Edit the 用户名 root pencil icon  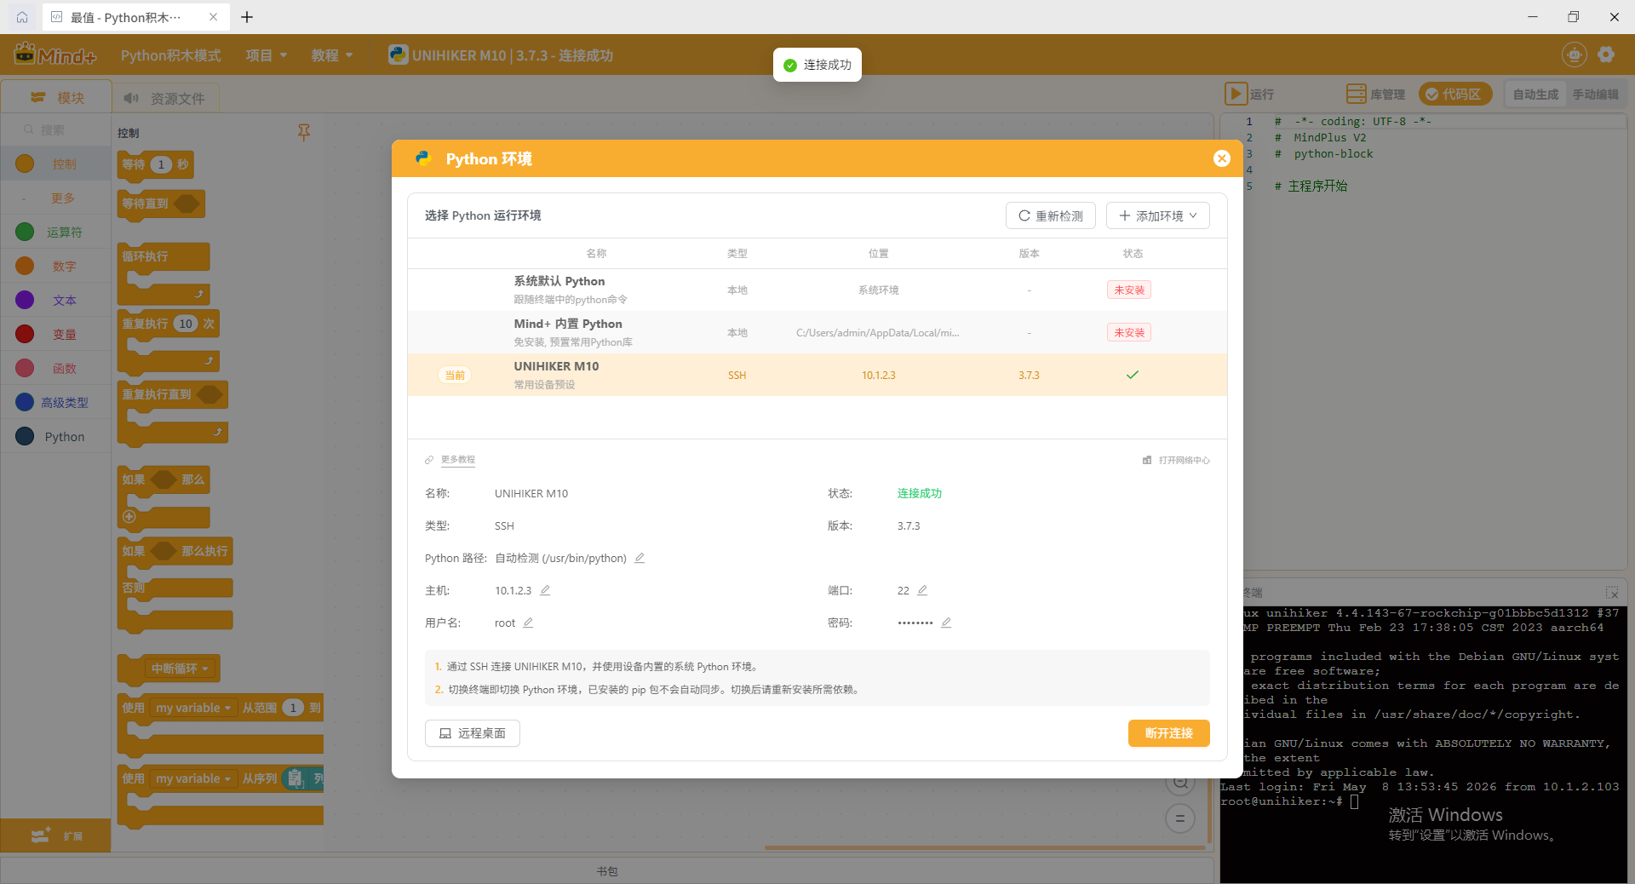pos(528,623)
